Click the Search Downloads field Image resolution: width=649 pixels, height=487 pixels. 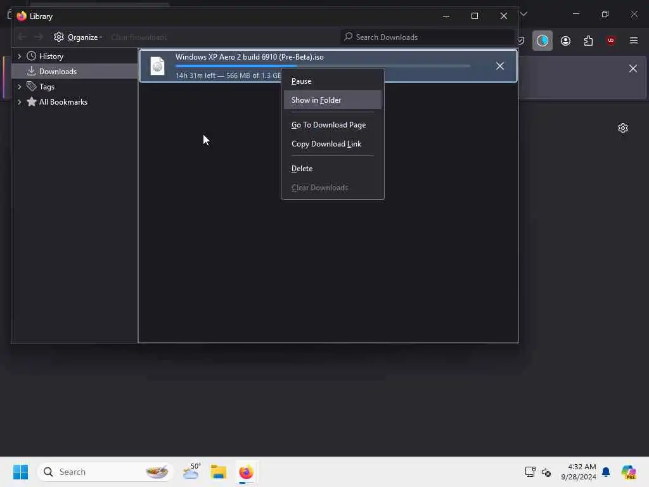pos(427,37)
